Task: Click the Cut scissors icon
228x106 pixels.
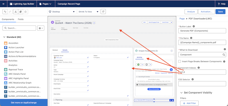Action: [16, 12]
